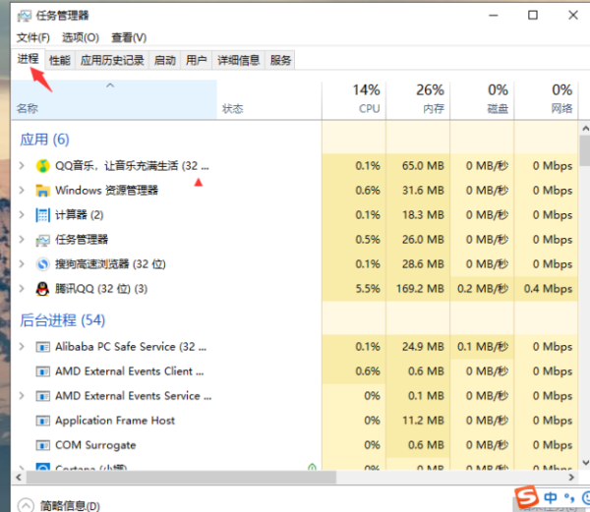Open the 选项(O) menu

(81, 37)
